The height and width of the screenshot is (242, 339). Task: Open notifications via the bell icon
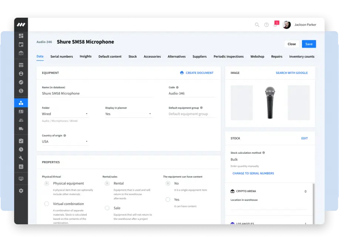275,24
